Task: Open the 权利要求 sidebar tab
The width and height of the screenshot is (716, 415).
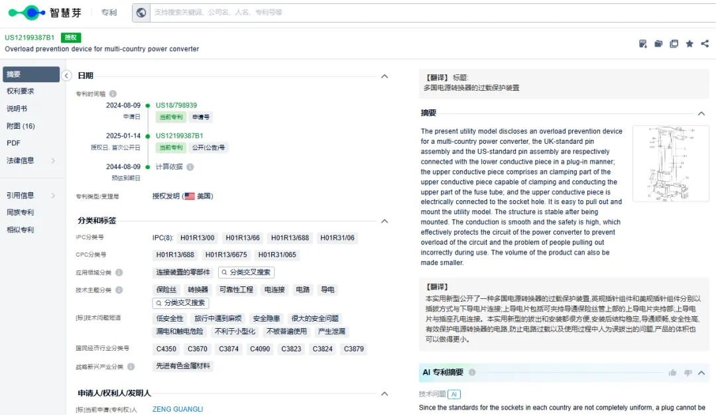Action: point(21,91)
